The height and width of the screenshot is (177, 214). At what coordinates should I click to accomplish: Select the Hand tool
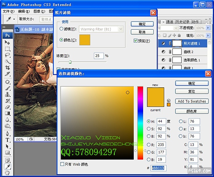point(7,173)
